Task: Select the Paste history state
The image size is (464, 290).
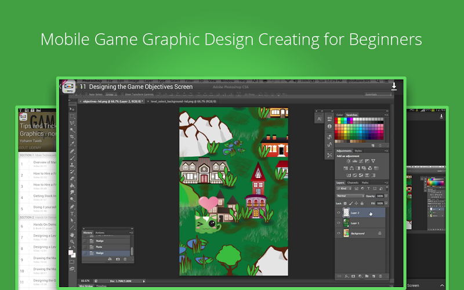Action: click(100, 247)
